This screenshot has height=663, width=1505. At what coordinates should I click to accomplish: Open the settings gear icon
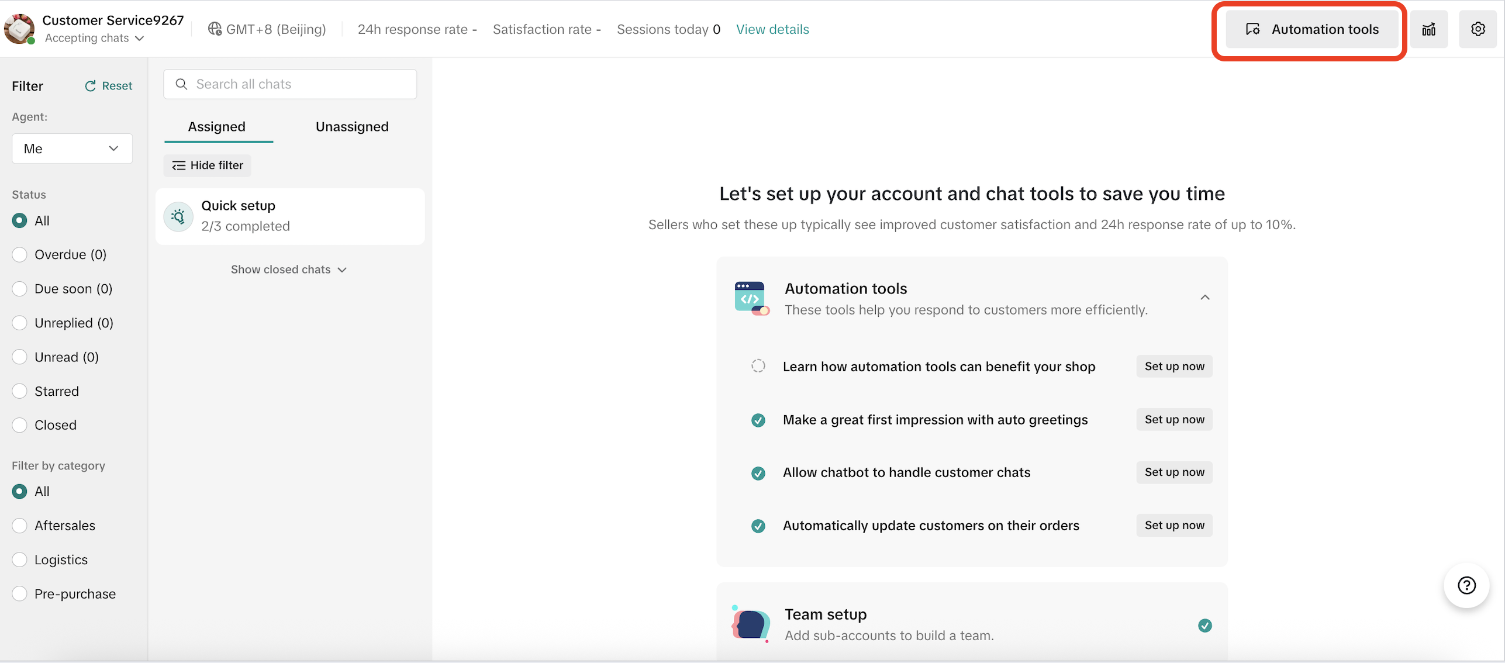(1478, 29)
